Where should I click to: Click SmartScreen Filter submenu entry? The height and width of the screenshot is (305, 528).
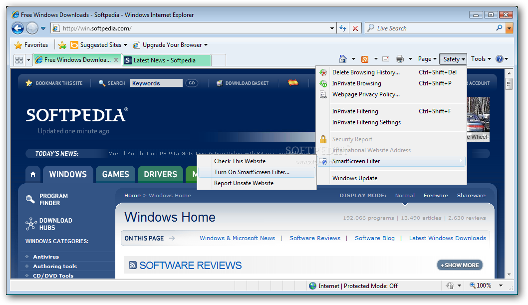391,161
